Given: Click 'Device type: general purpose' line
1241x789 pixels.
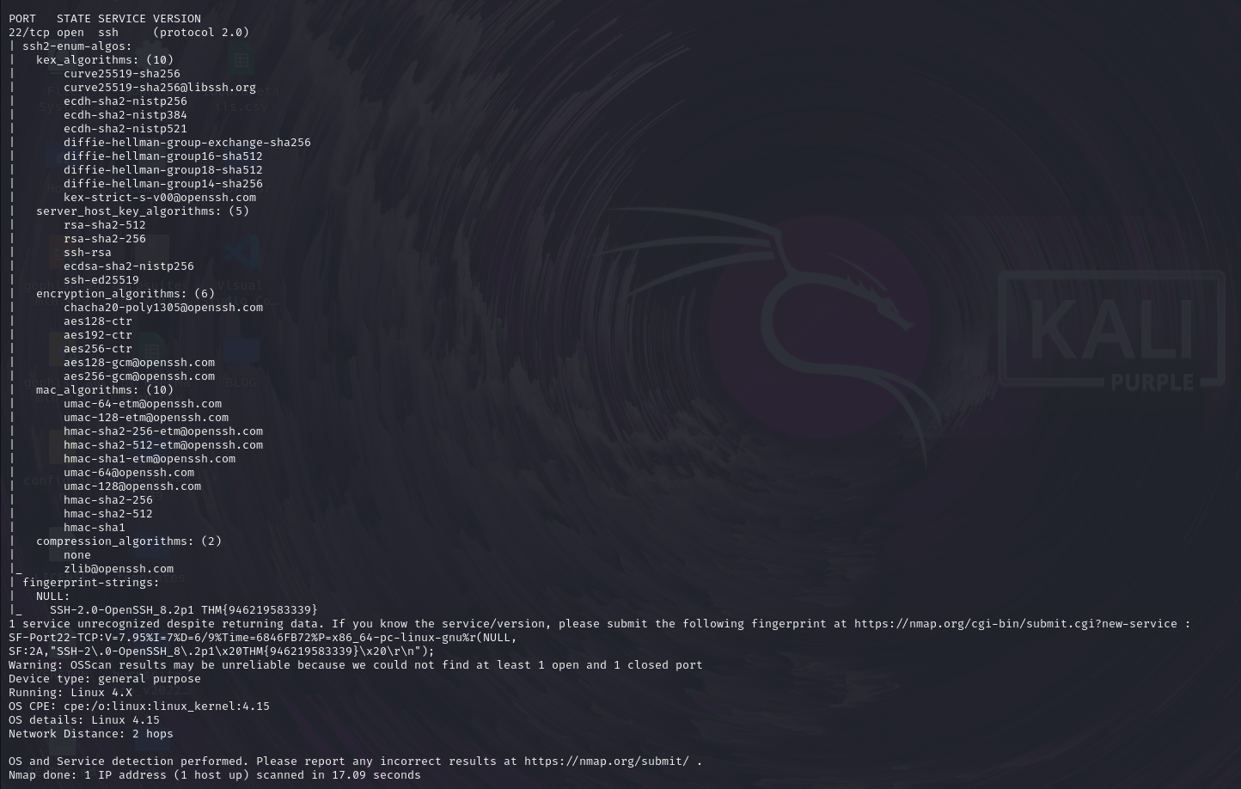Looking at the screenshot, I should [105, 679].
